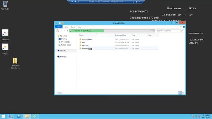This screenshot has height=119, width=212.
Task: Click This PC in the address breadcrumb
Action: click(x=77, y=31)
